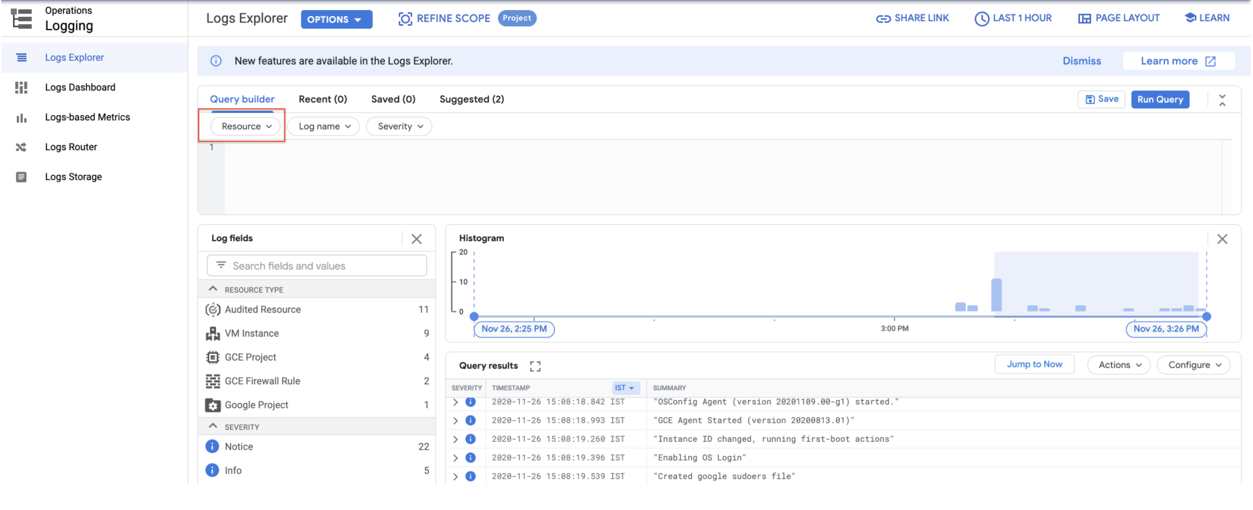
Task: Close the Log fields panel
Action: point(417,239)
